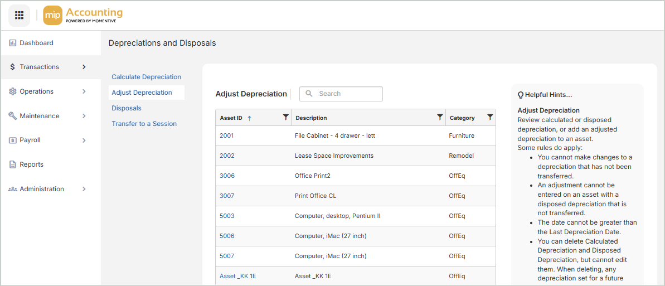
Task: Click the Category column filter icon
Action: coord(490,117)
